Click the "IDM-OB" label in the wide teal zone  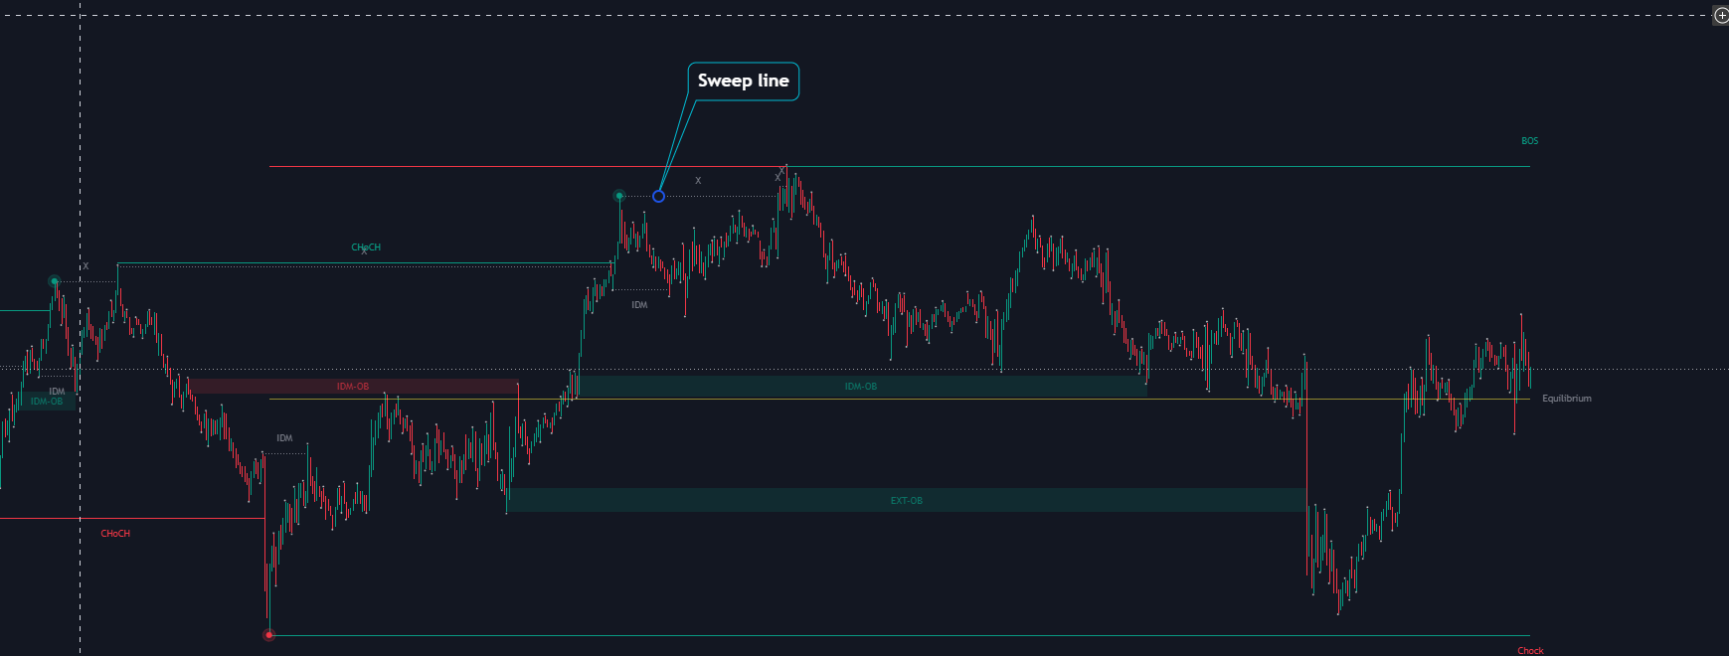861,387
